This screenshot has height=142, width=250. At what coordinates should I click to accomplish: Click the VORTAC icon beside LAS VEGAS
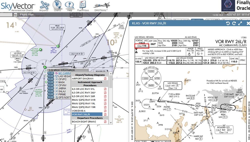[x=56, y=76]
